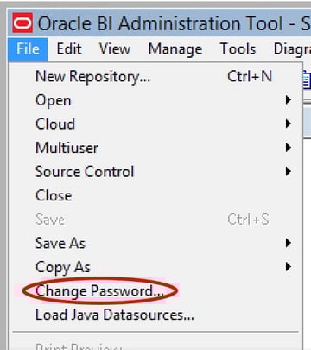Click the Oracle logo in the title bar
The image size is (311, 350).
pyautogui.click(x=22, y=22)
